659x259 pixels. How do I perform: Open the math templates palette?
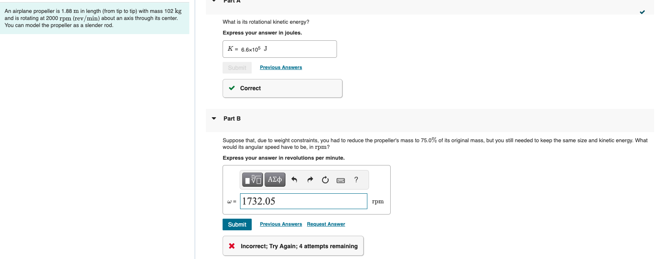252,179
